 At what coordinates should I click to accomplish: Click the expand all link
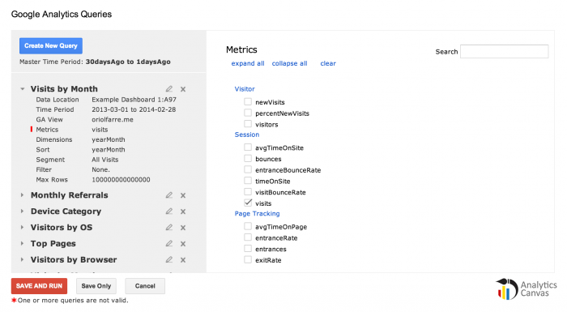point(248,63)
